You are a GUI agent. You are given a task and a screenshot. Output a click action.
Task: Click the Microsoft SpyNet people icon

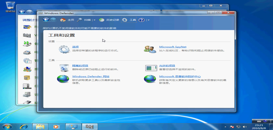(150, 49)
